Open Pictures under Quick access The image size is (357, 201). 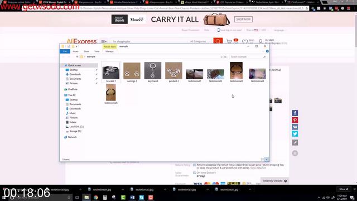pos(73,83)
